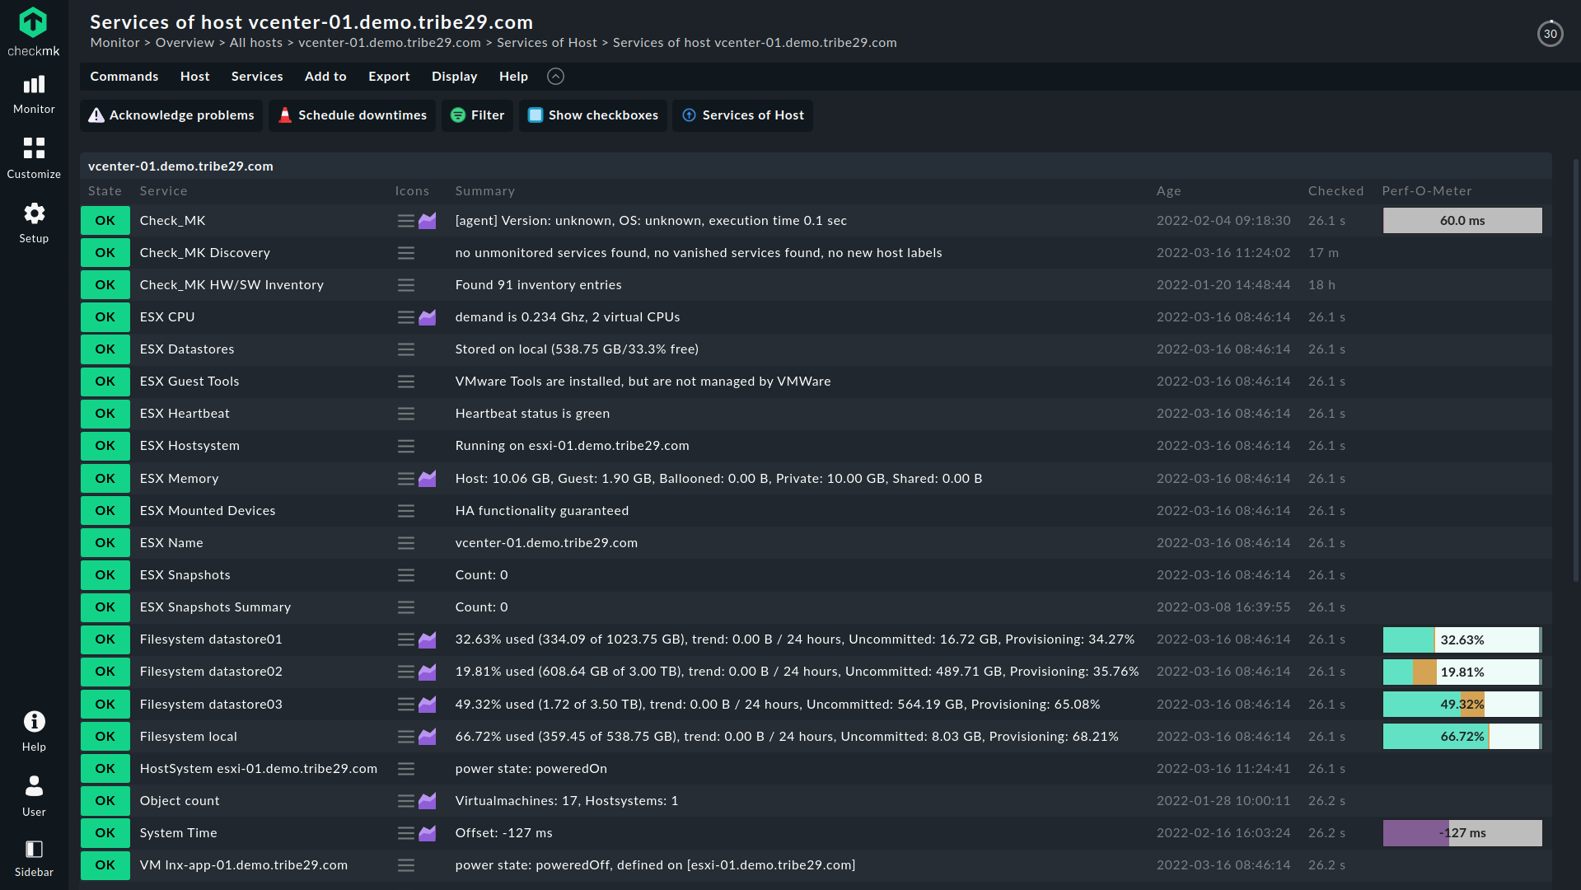Viewport: 1581px width, 890px height.
Task: Open action menu for ESX Datastores
Action: point(406,349)
